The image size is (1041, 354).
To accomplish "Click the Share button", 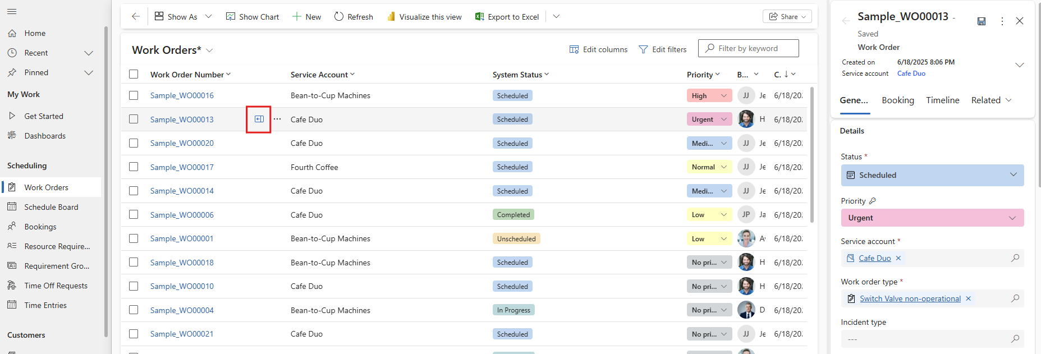I will (787, 16).
